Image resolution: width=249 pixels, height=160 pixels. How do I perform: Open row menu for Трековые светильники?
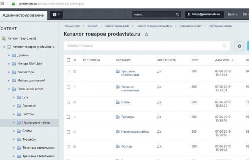75,72
